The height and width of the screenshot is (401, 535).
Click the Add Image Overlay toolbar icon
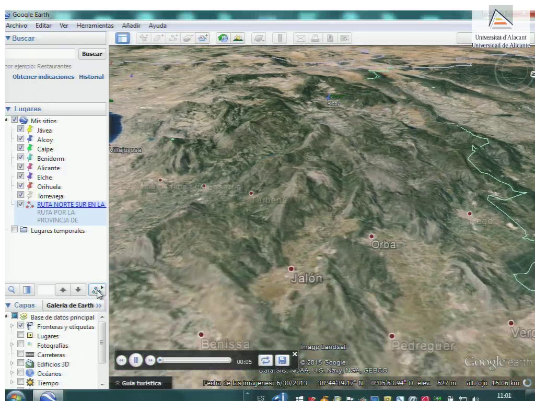(188, 38)
